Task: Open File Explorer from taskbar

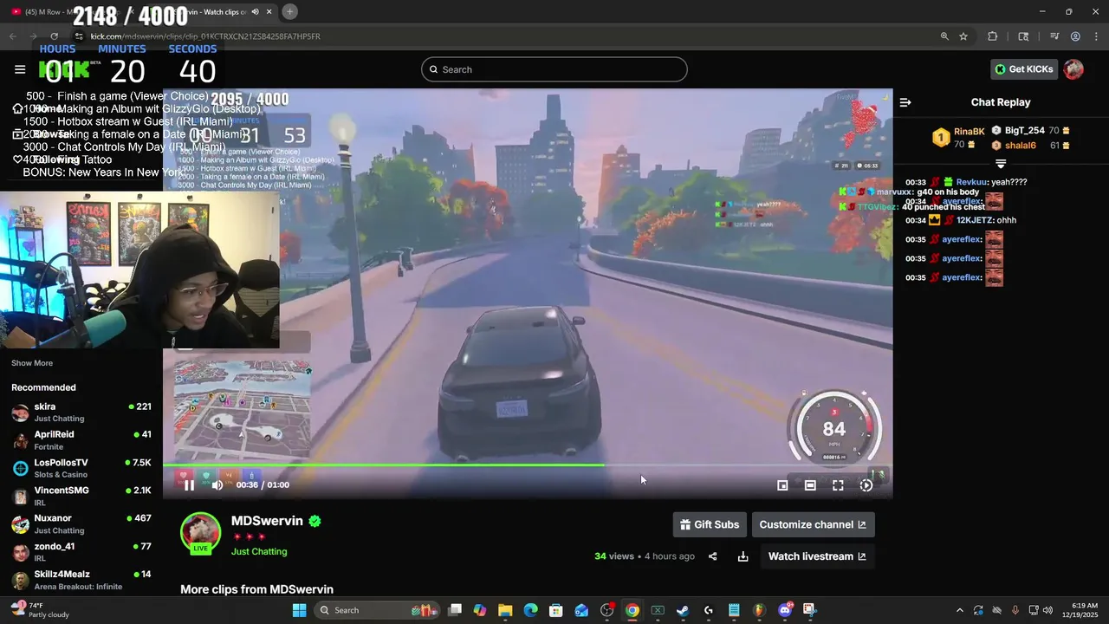Action: [x=505, y=610]
